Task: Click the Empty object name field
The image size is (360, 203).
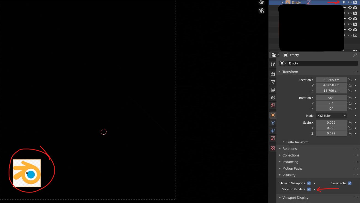Action: 323,63
